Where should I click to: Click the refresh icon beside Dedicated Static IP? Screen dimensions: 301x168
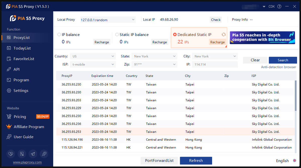click(x=223, y=35)
